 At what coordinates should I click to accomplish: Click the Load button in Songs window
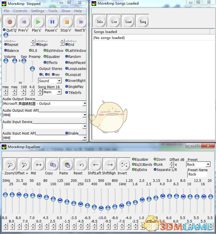pyautogui.click(x=128, y=21)
